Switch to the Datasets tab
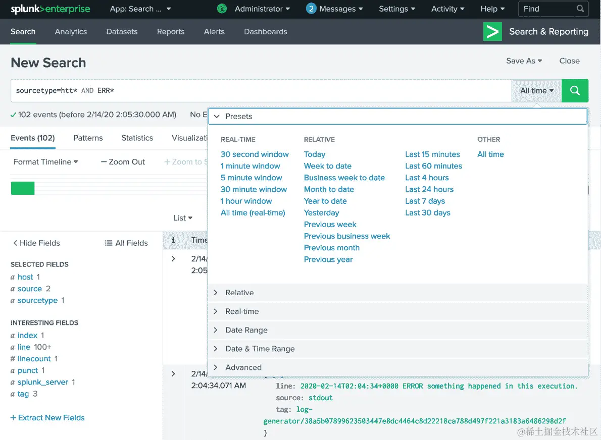 (122, 32)
